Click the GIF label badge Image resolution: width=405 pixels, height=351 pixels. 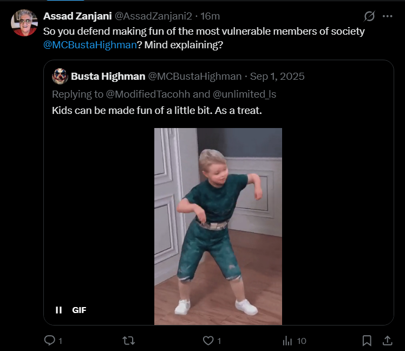79,310
